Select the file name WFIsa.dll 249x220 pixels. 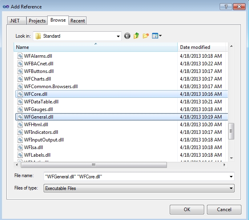point(33,147)
